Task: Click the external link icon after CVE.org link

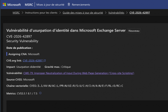Action: [44, 61]
